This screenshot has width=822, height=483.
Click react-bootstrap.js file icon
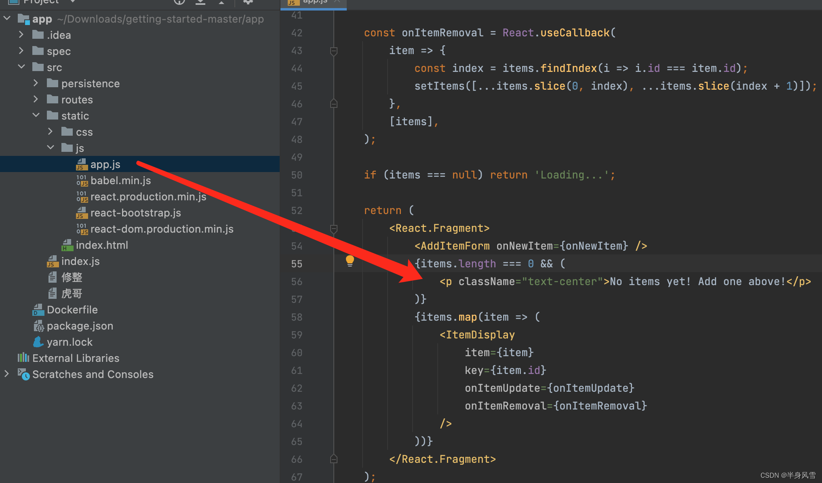click(x=82, y=213)
